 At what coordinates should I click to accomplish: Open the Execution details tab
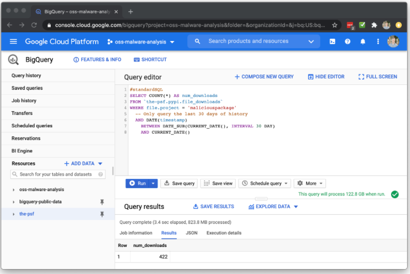224,233
